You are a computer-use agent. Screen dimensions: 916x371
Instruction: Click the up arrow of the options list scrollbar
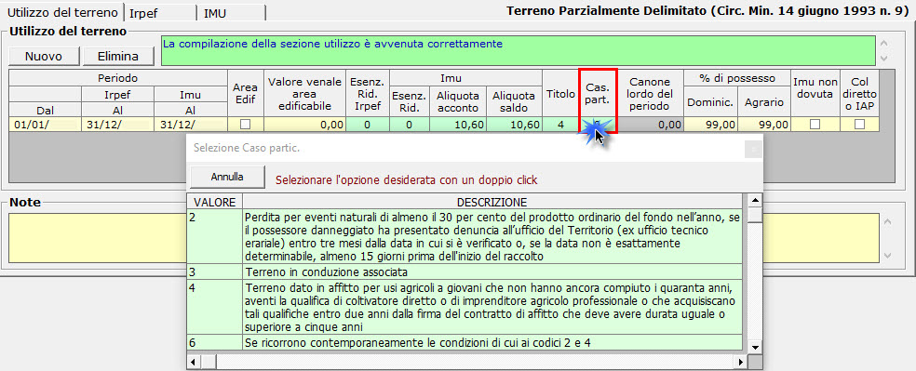click(755, 201)
